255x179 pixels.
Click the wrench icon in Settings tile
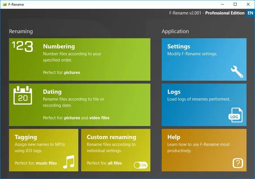pyautogui.click(x=237, y=72)
